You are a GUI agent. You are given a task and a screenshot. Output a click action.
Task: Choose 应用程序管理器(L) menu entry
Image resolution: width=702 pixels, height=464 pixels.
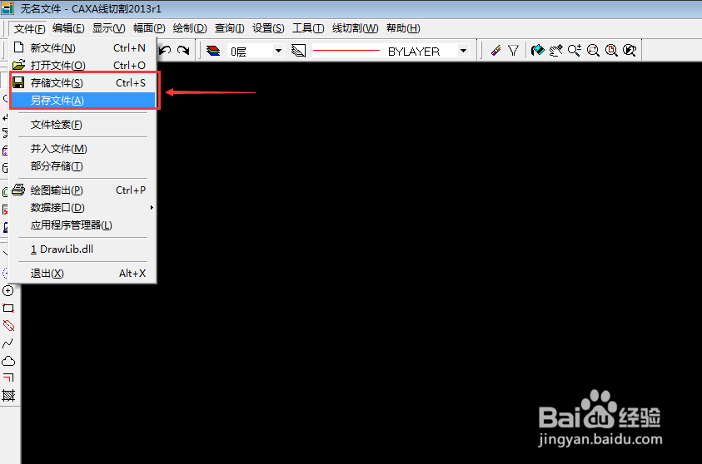[x=82, y=225]
